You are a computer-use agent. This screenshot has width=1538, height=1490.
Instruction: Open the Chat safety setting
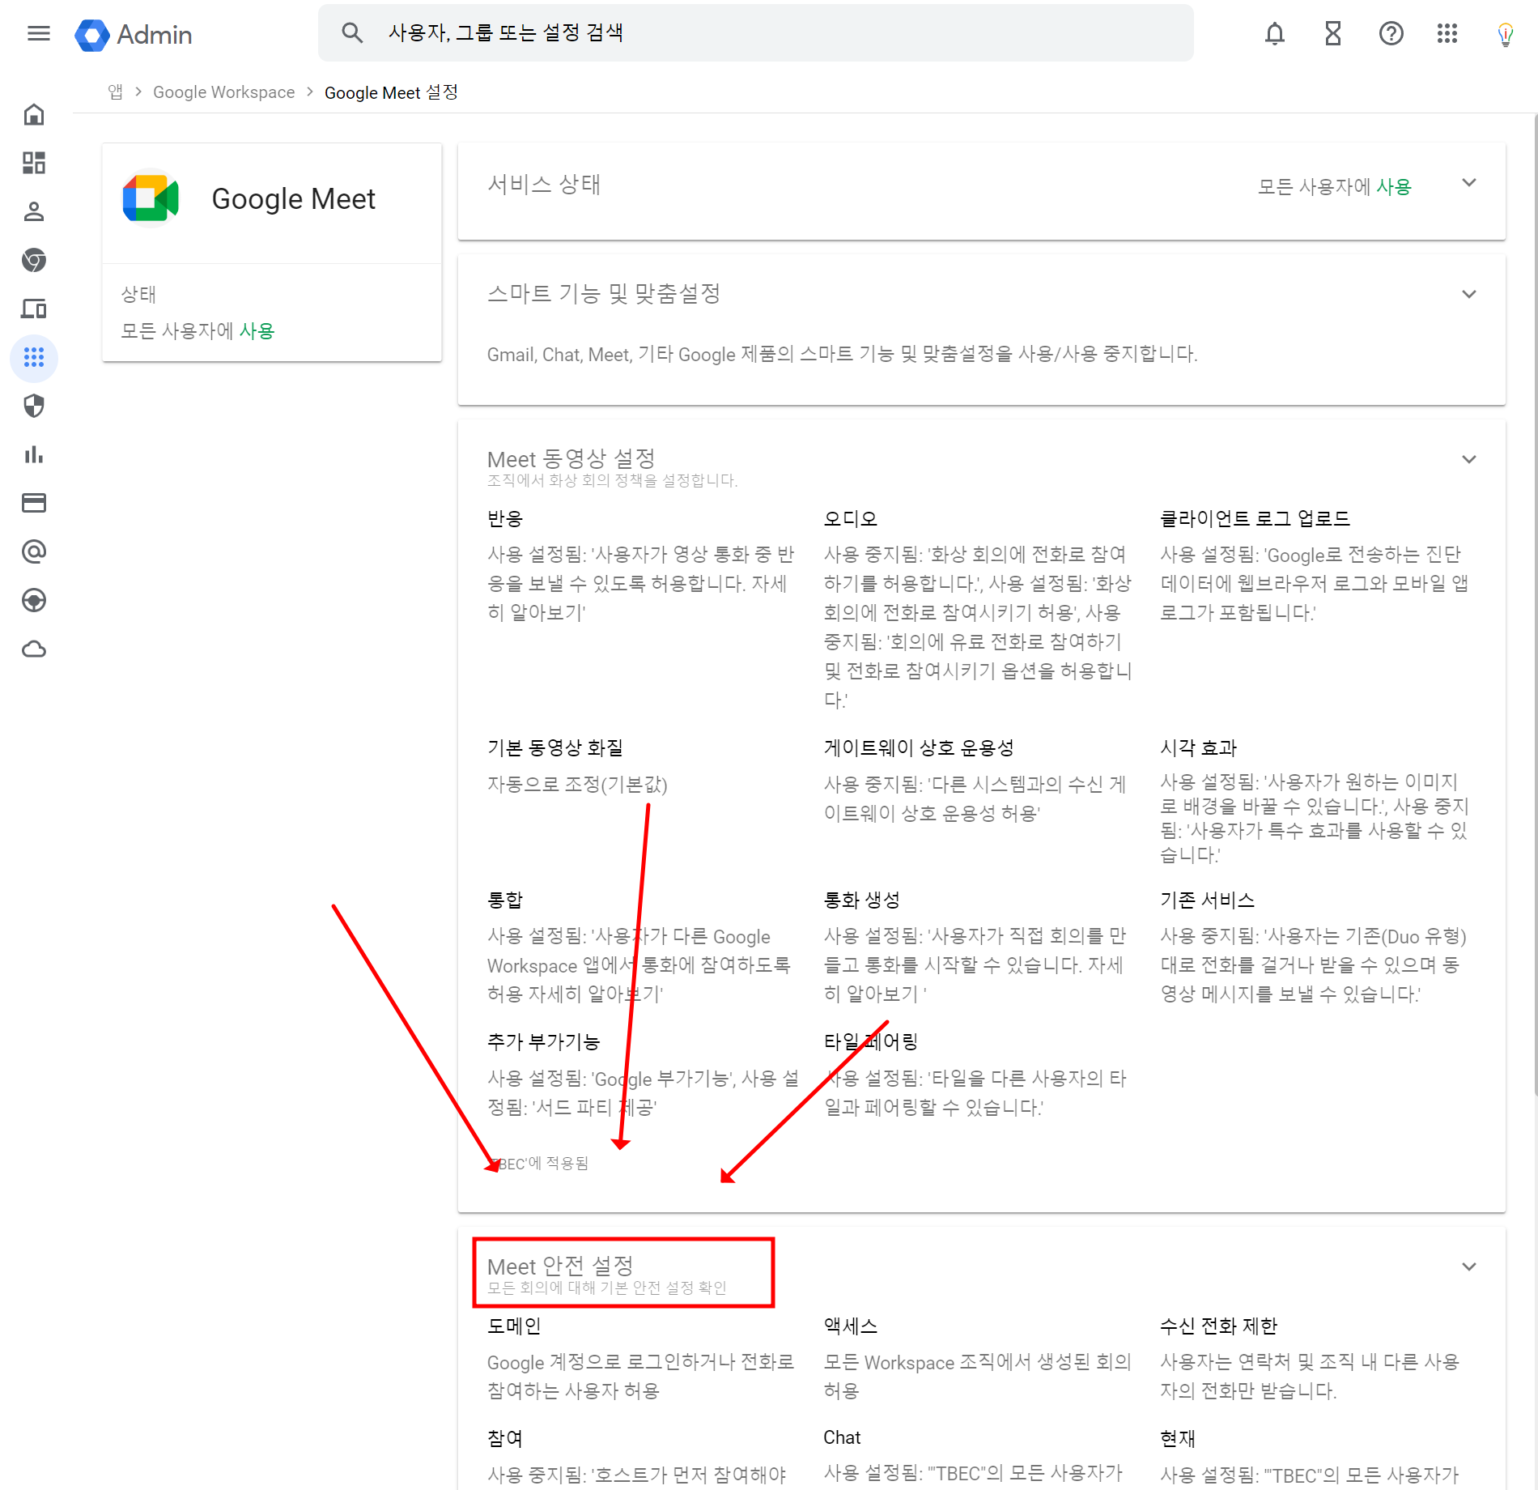coord(842,1437)
